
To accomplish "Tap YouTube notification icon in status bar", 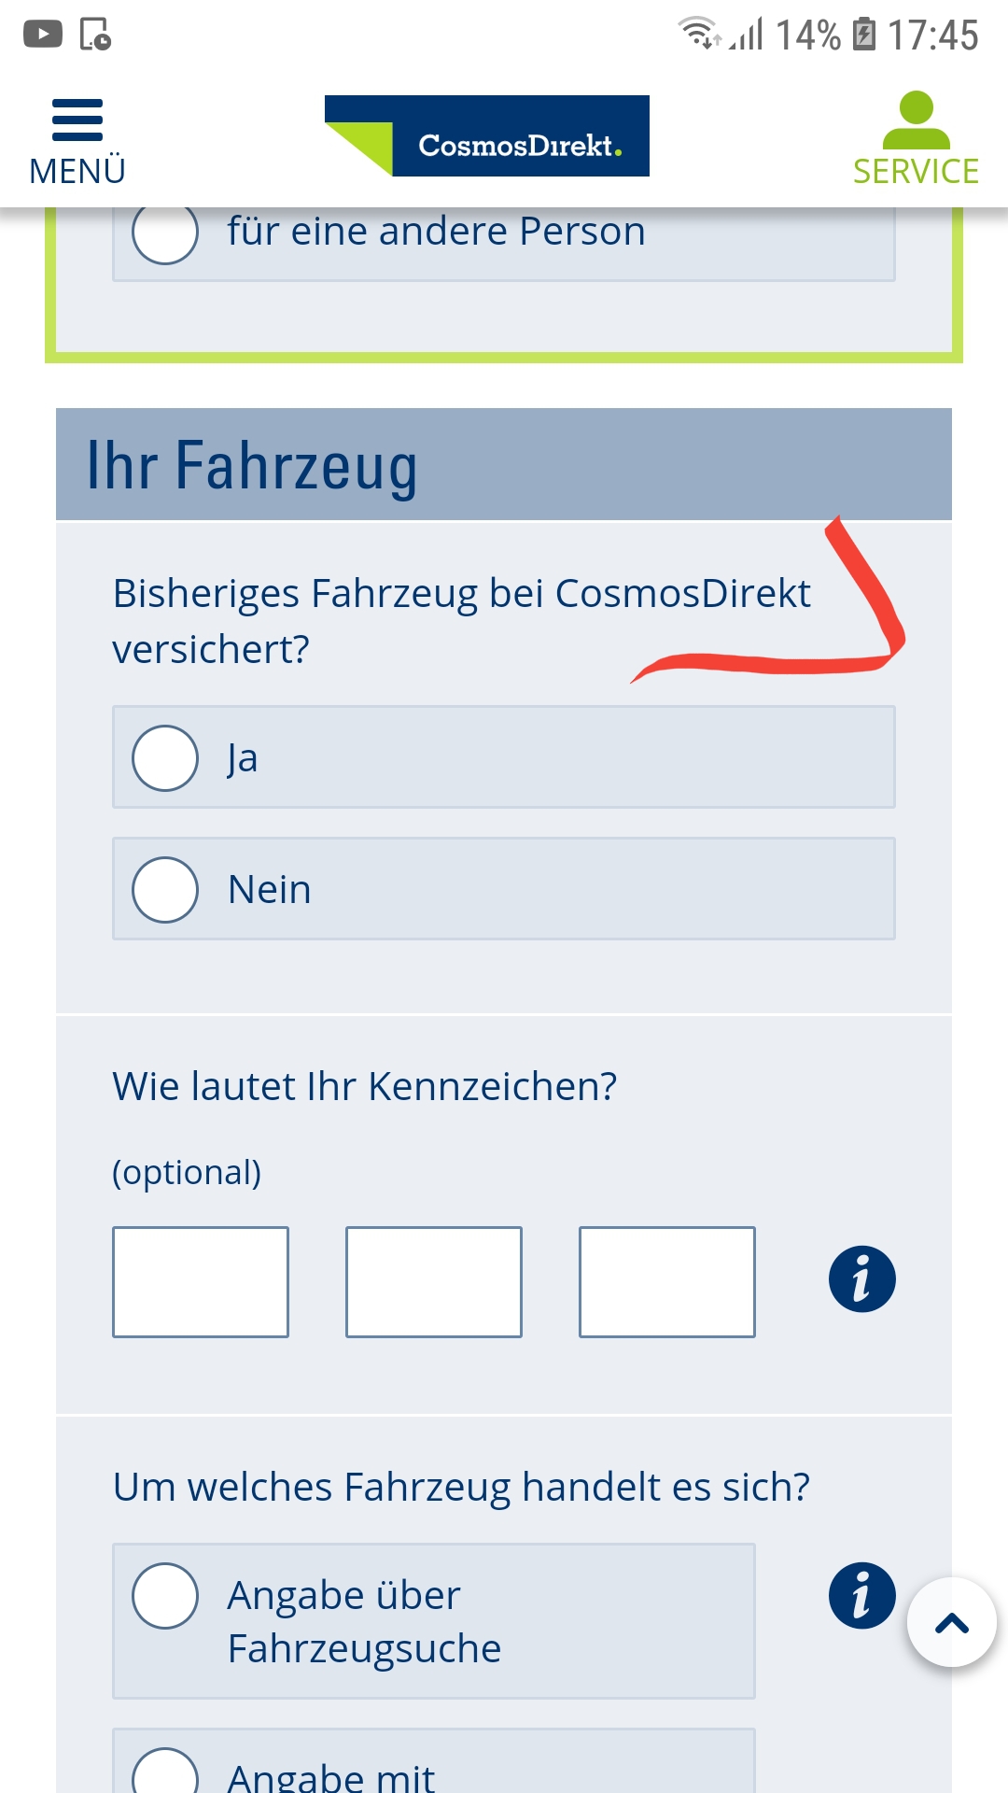I will pos(43,35).
